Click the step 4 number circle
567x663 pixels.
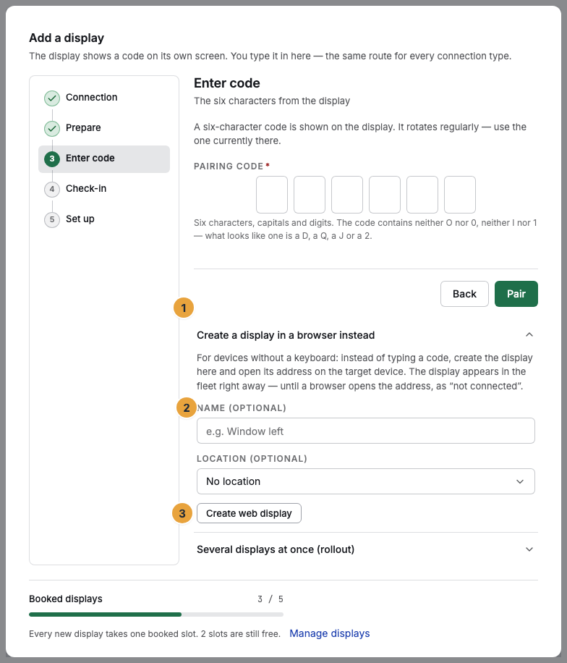tap(52, 189)
